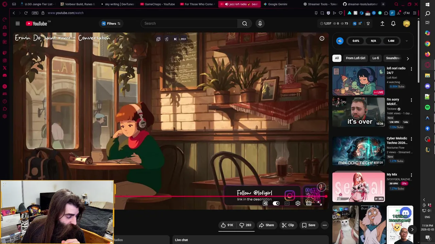Open lofi nori radio thumbnail
435x244 pixels.
359,81
